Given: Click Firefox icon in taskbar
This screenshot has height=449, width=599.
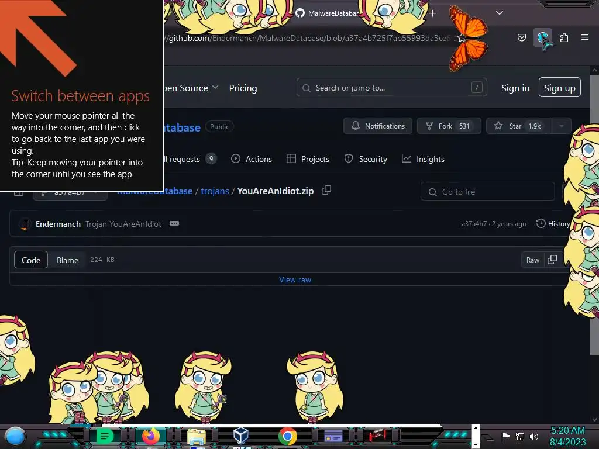Looking at the screenshot, I should click(151, 436).
